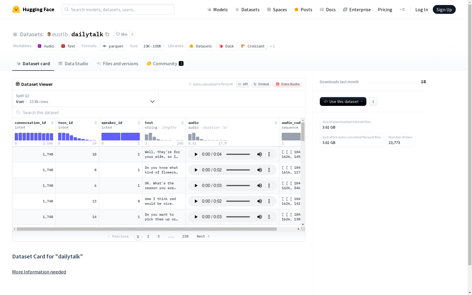The height and width of the screenshot is (295, 472).
Task: Go to Posts in the top navigation
Action: (303, 9)
